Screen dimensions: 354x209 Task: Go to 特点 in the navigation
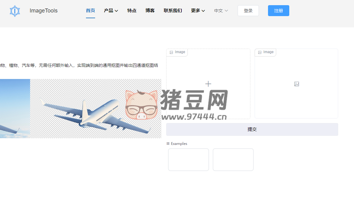(132, 11)
